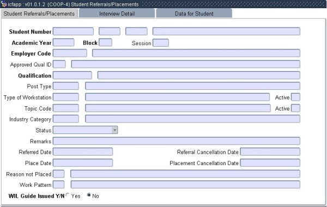Focus the Reason not Placed code field
Image resolution: width=327 pixels, height=207 pixels.
(x=59, y=174)
